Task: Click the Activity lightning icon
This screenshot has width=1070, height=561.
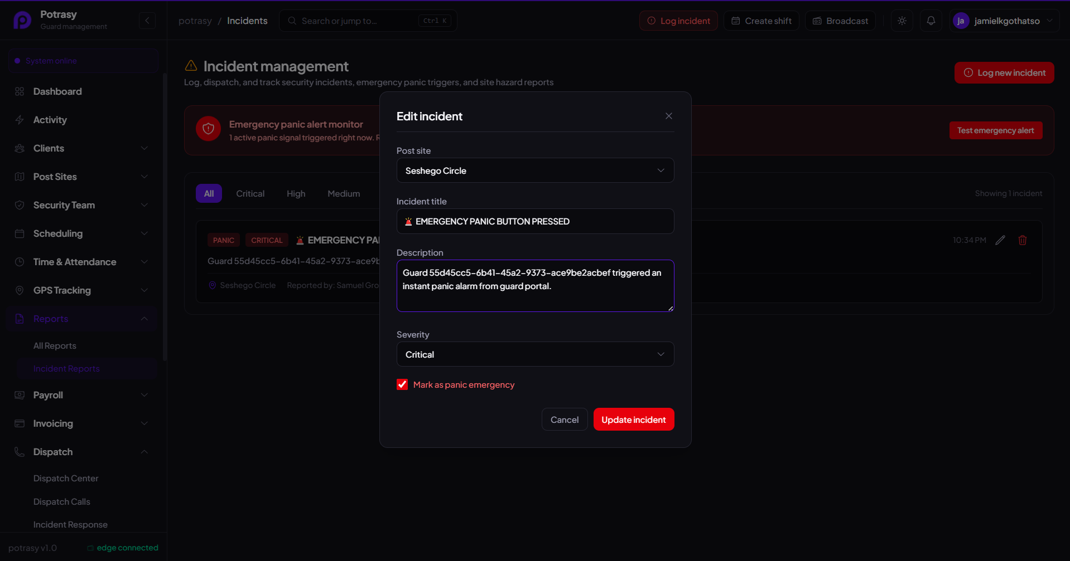Action: coord(20,120)
